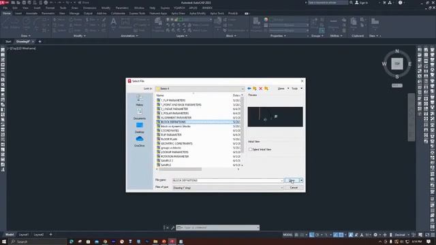This screenshot has height=245, width=436.
Task: Click the arrow next to the Open button
Action: click(x=301, y=180)
